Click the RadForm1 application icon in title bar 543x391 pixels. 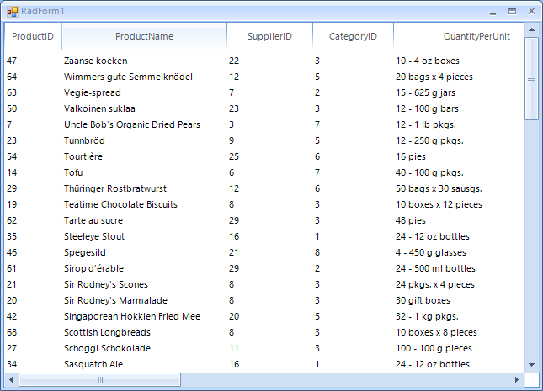pos(12,12)
